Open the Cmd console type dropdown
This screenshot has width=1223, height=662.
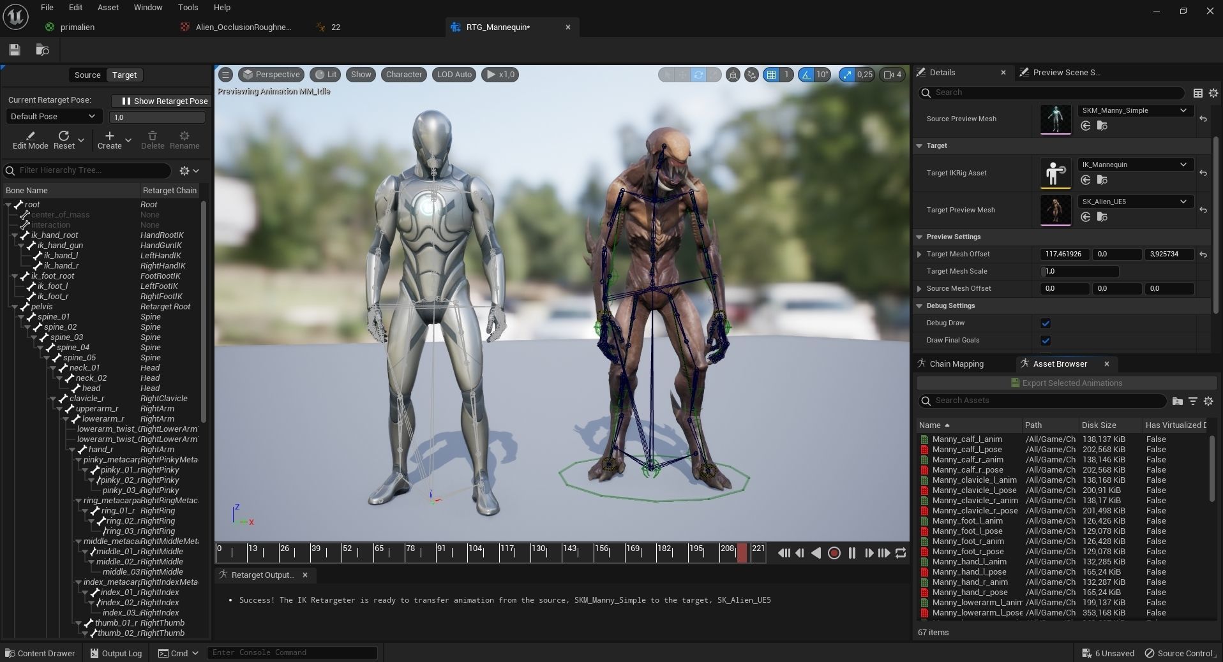tap(179, 653)
